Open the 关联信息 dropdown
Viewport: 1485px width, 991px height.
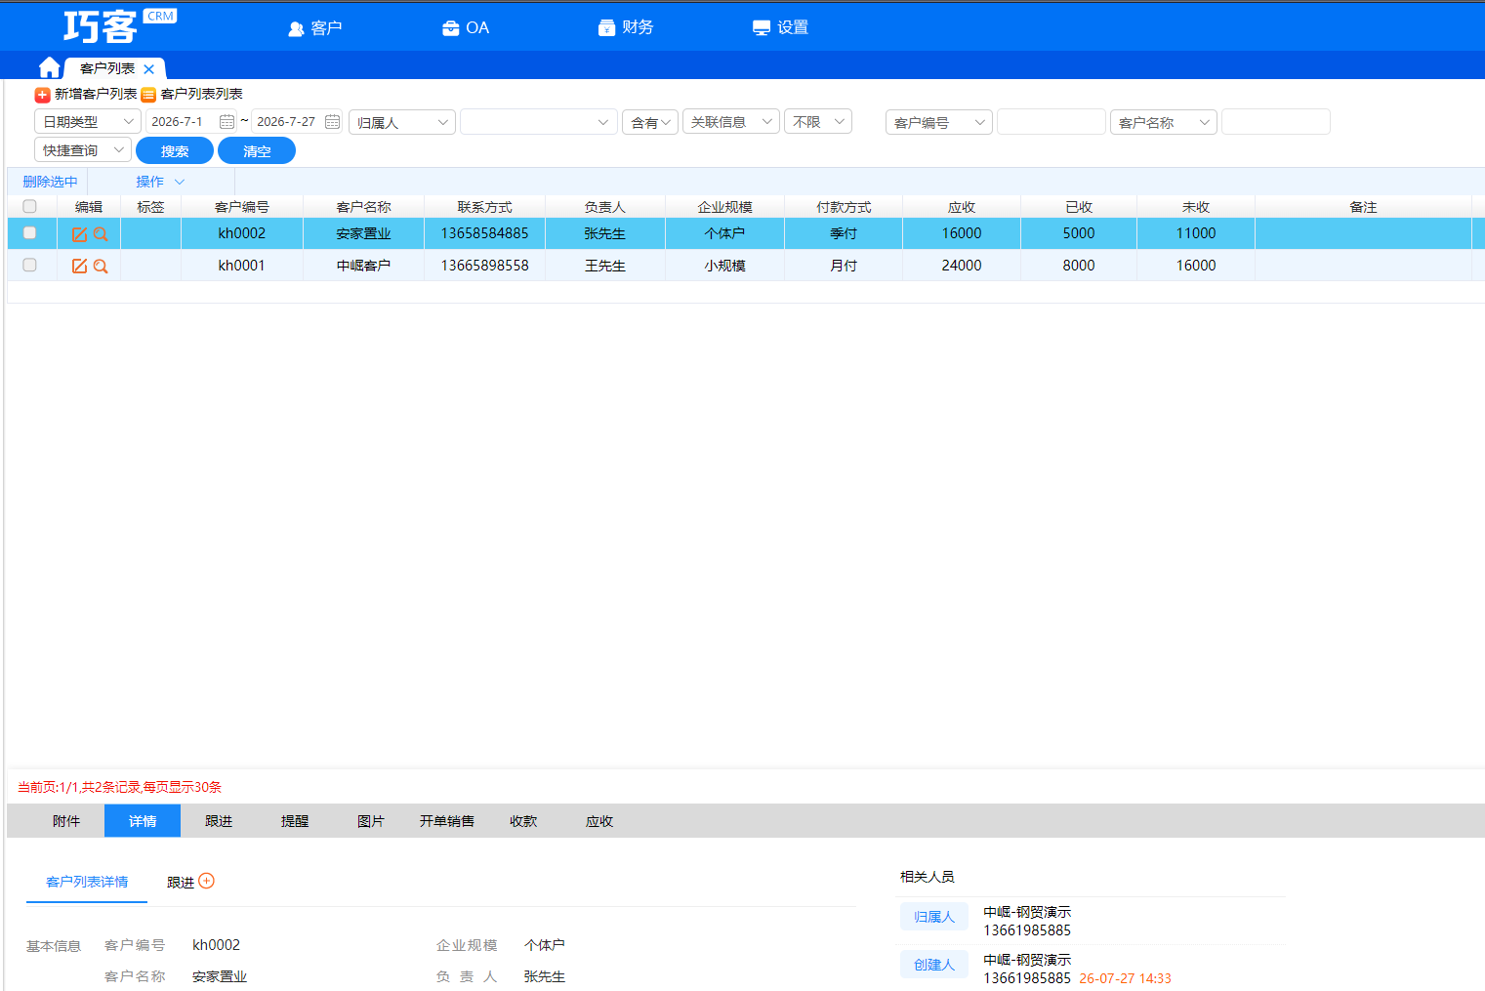pyautogui.click(x=731, y=121)
